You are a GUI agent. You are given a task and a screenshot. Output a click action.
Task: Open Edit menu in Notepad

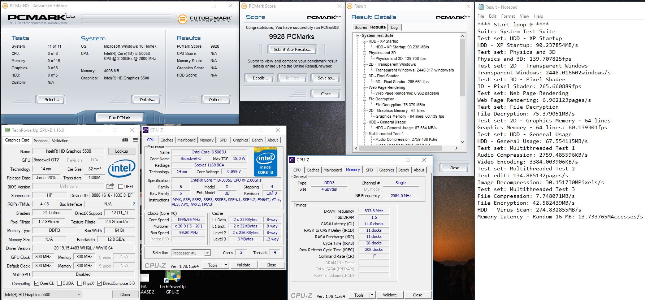(492, 16)
